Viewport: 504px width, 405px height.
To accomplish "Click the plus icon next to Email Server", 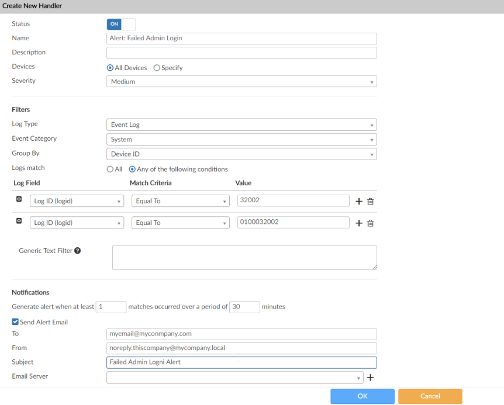I will 370,378.
